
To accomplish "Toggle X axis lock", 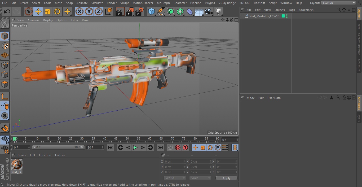I will pos(80,11).
